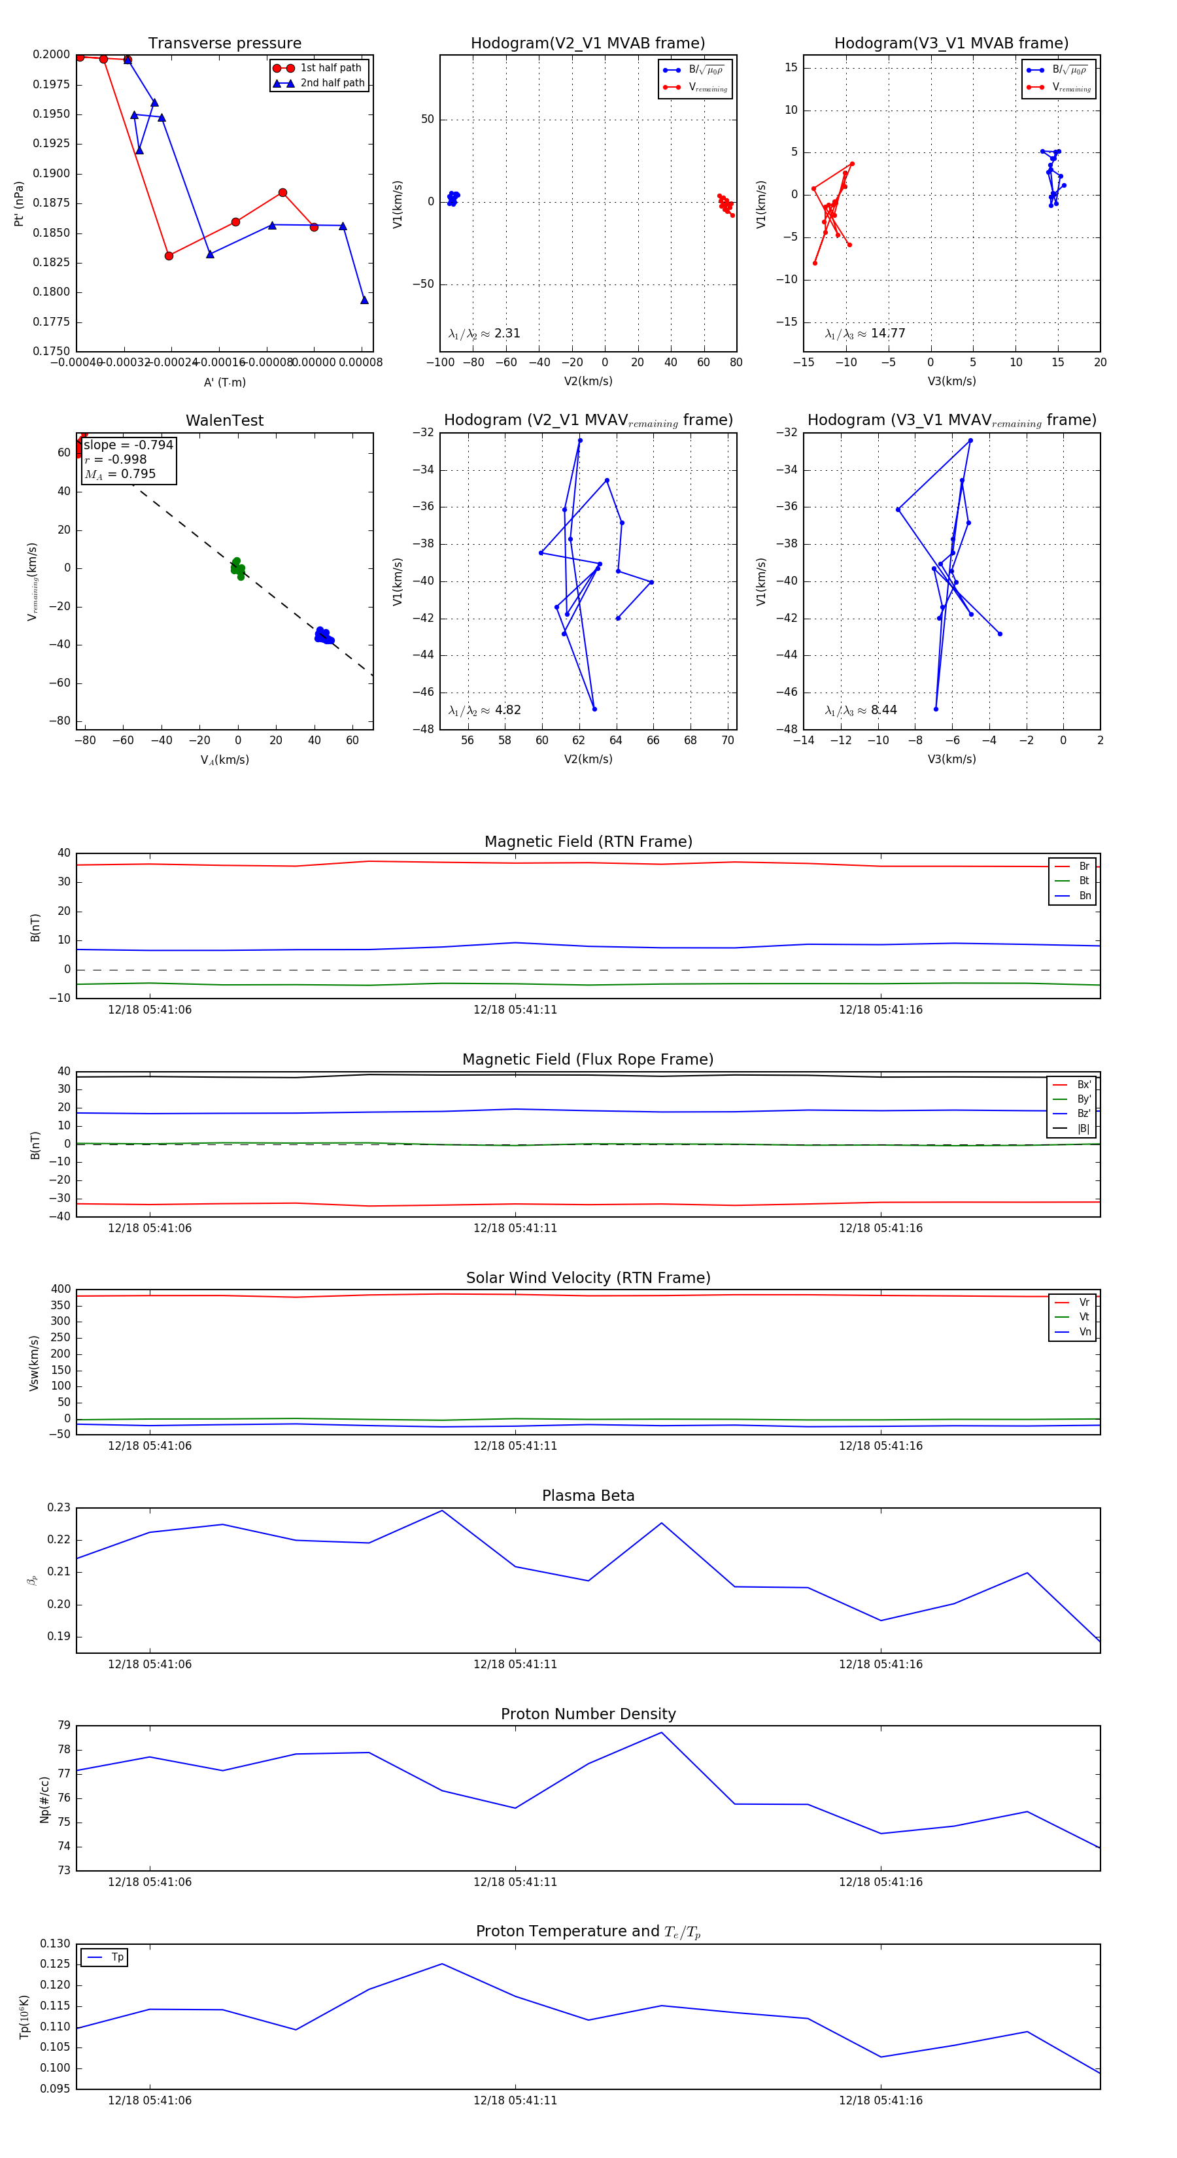Click 05:41:16 tick label under Proton Number Density
Screen dimensions: 1177x2158
point(880,1881)
